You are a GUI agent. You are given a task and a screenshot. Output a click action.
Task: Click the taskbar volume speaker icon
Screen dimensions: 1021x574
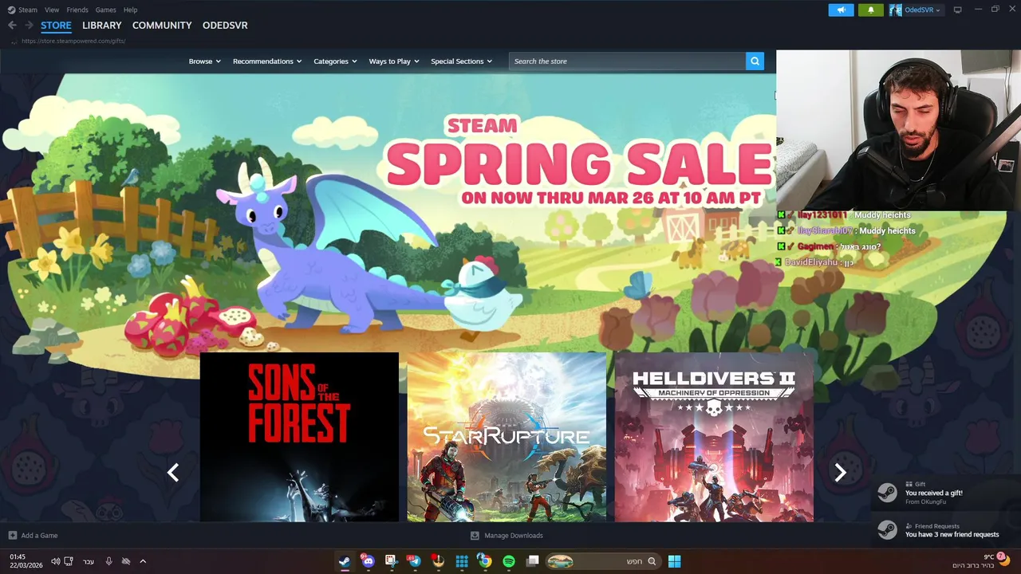(55, 561)
